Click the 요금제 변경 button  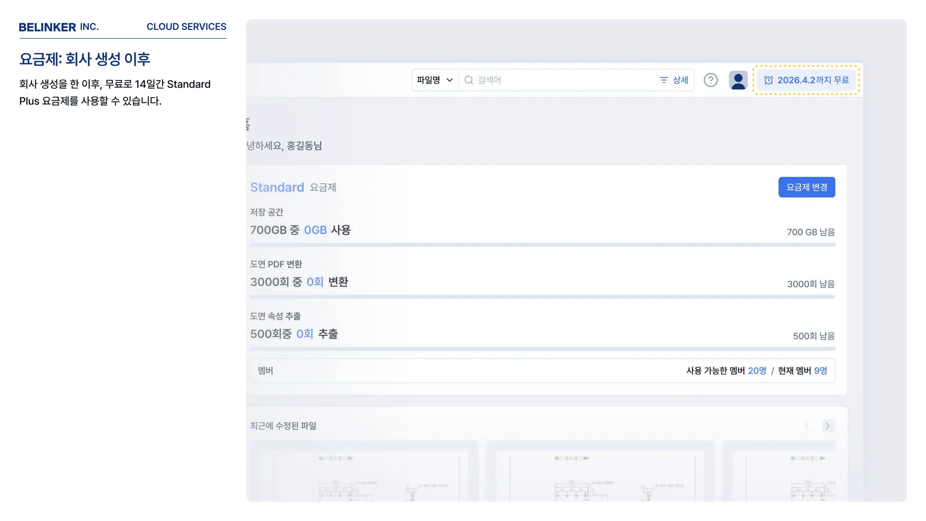pyautogui.click(x=806, y=187)
